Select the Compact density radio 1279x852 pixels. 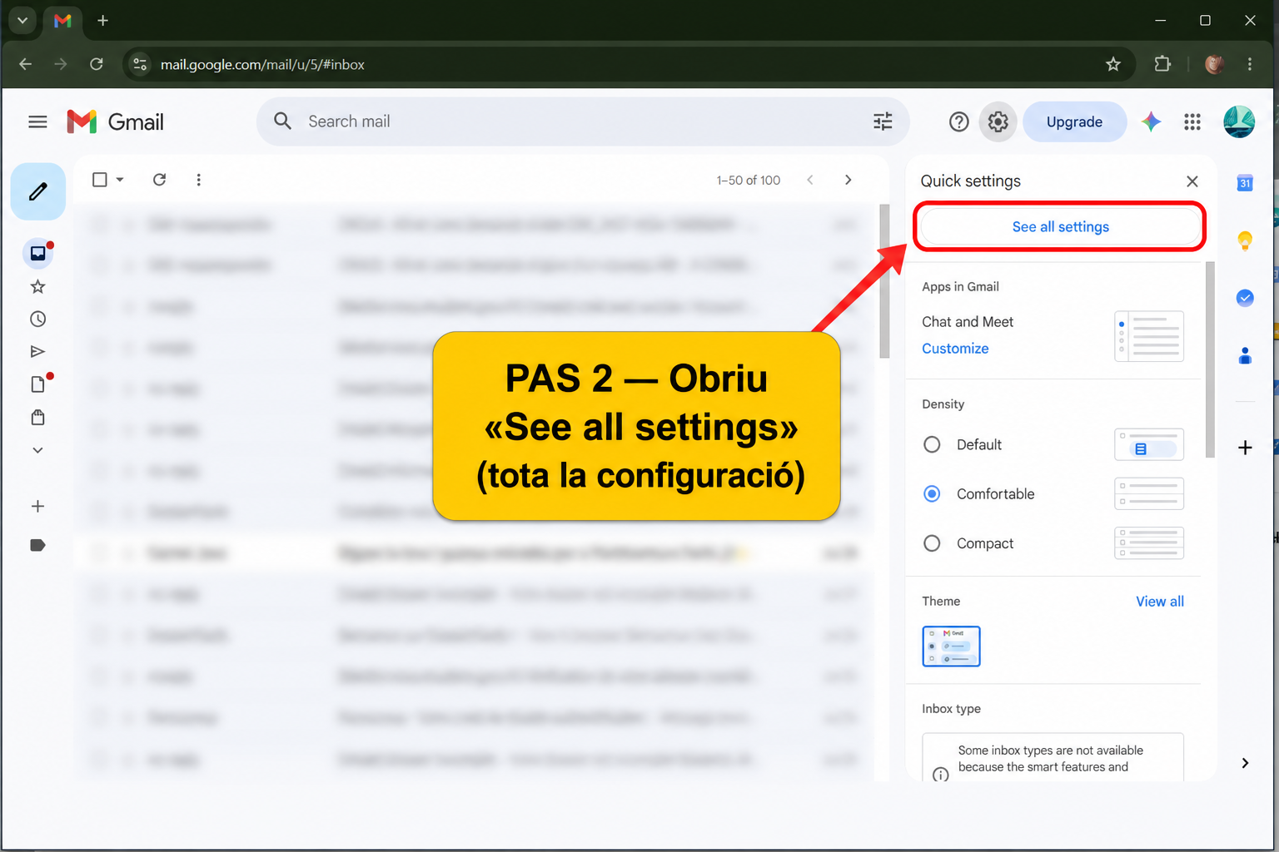pos(932,543)
